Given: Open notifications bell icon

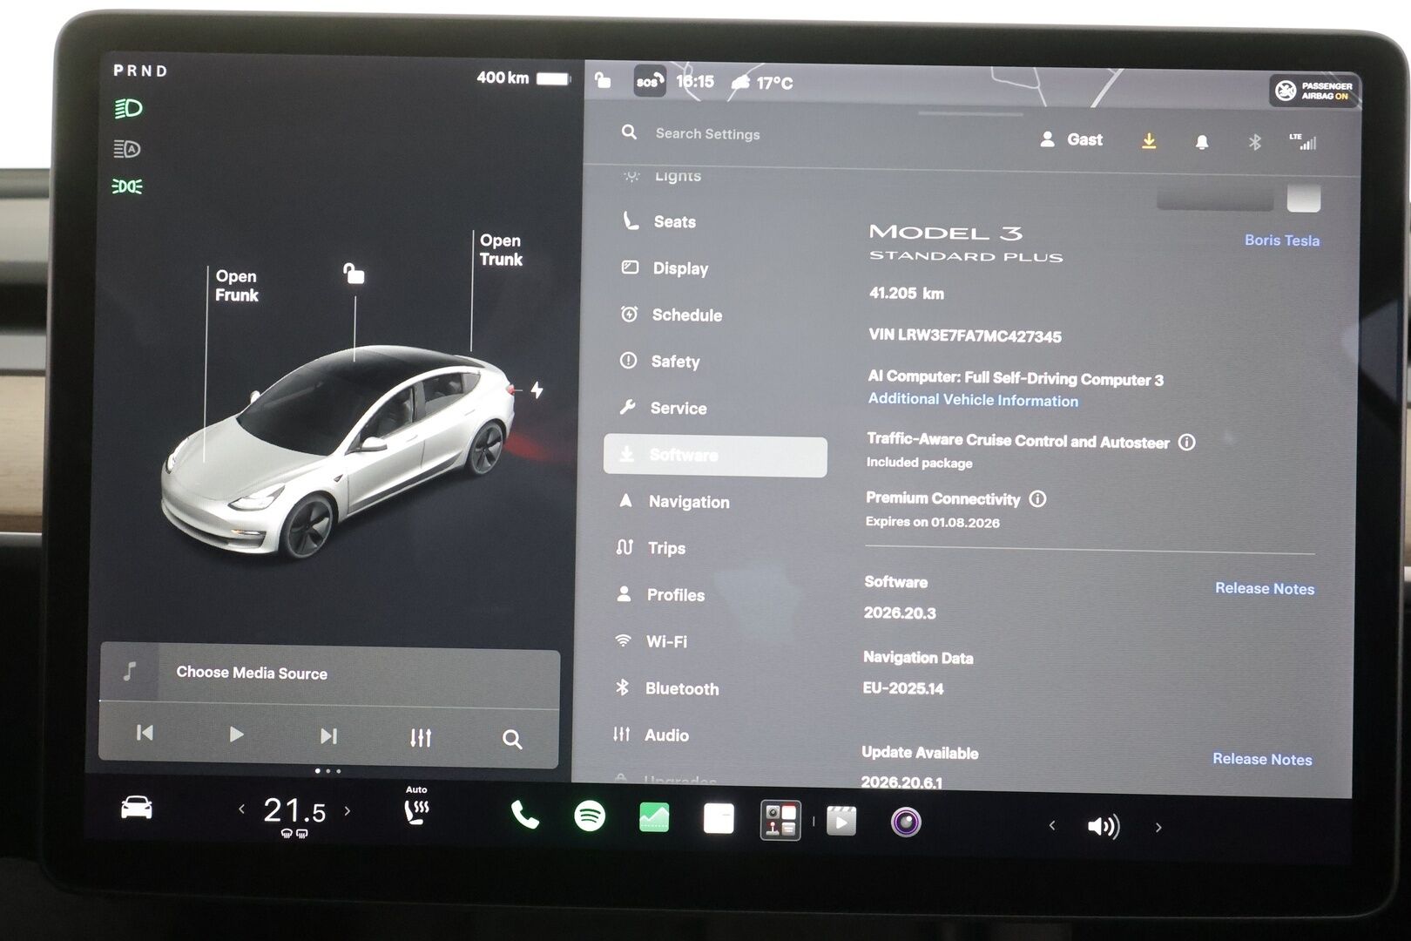Looking at the screenshot, I should [1202, 141].
